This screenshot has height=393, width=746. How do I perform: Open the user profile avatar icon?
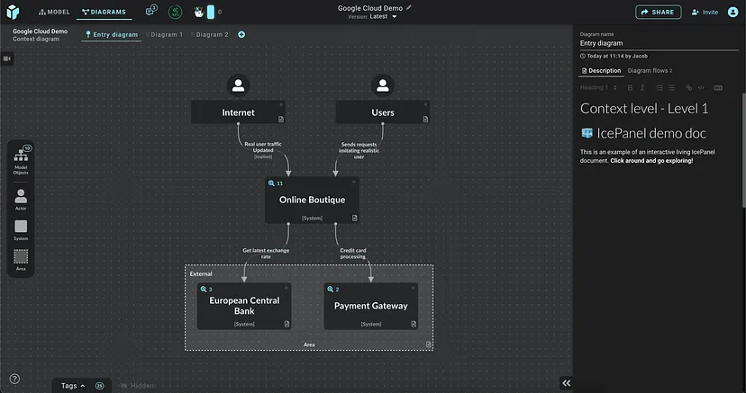732,12
